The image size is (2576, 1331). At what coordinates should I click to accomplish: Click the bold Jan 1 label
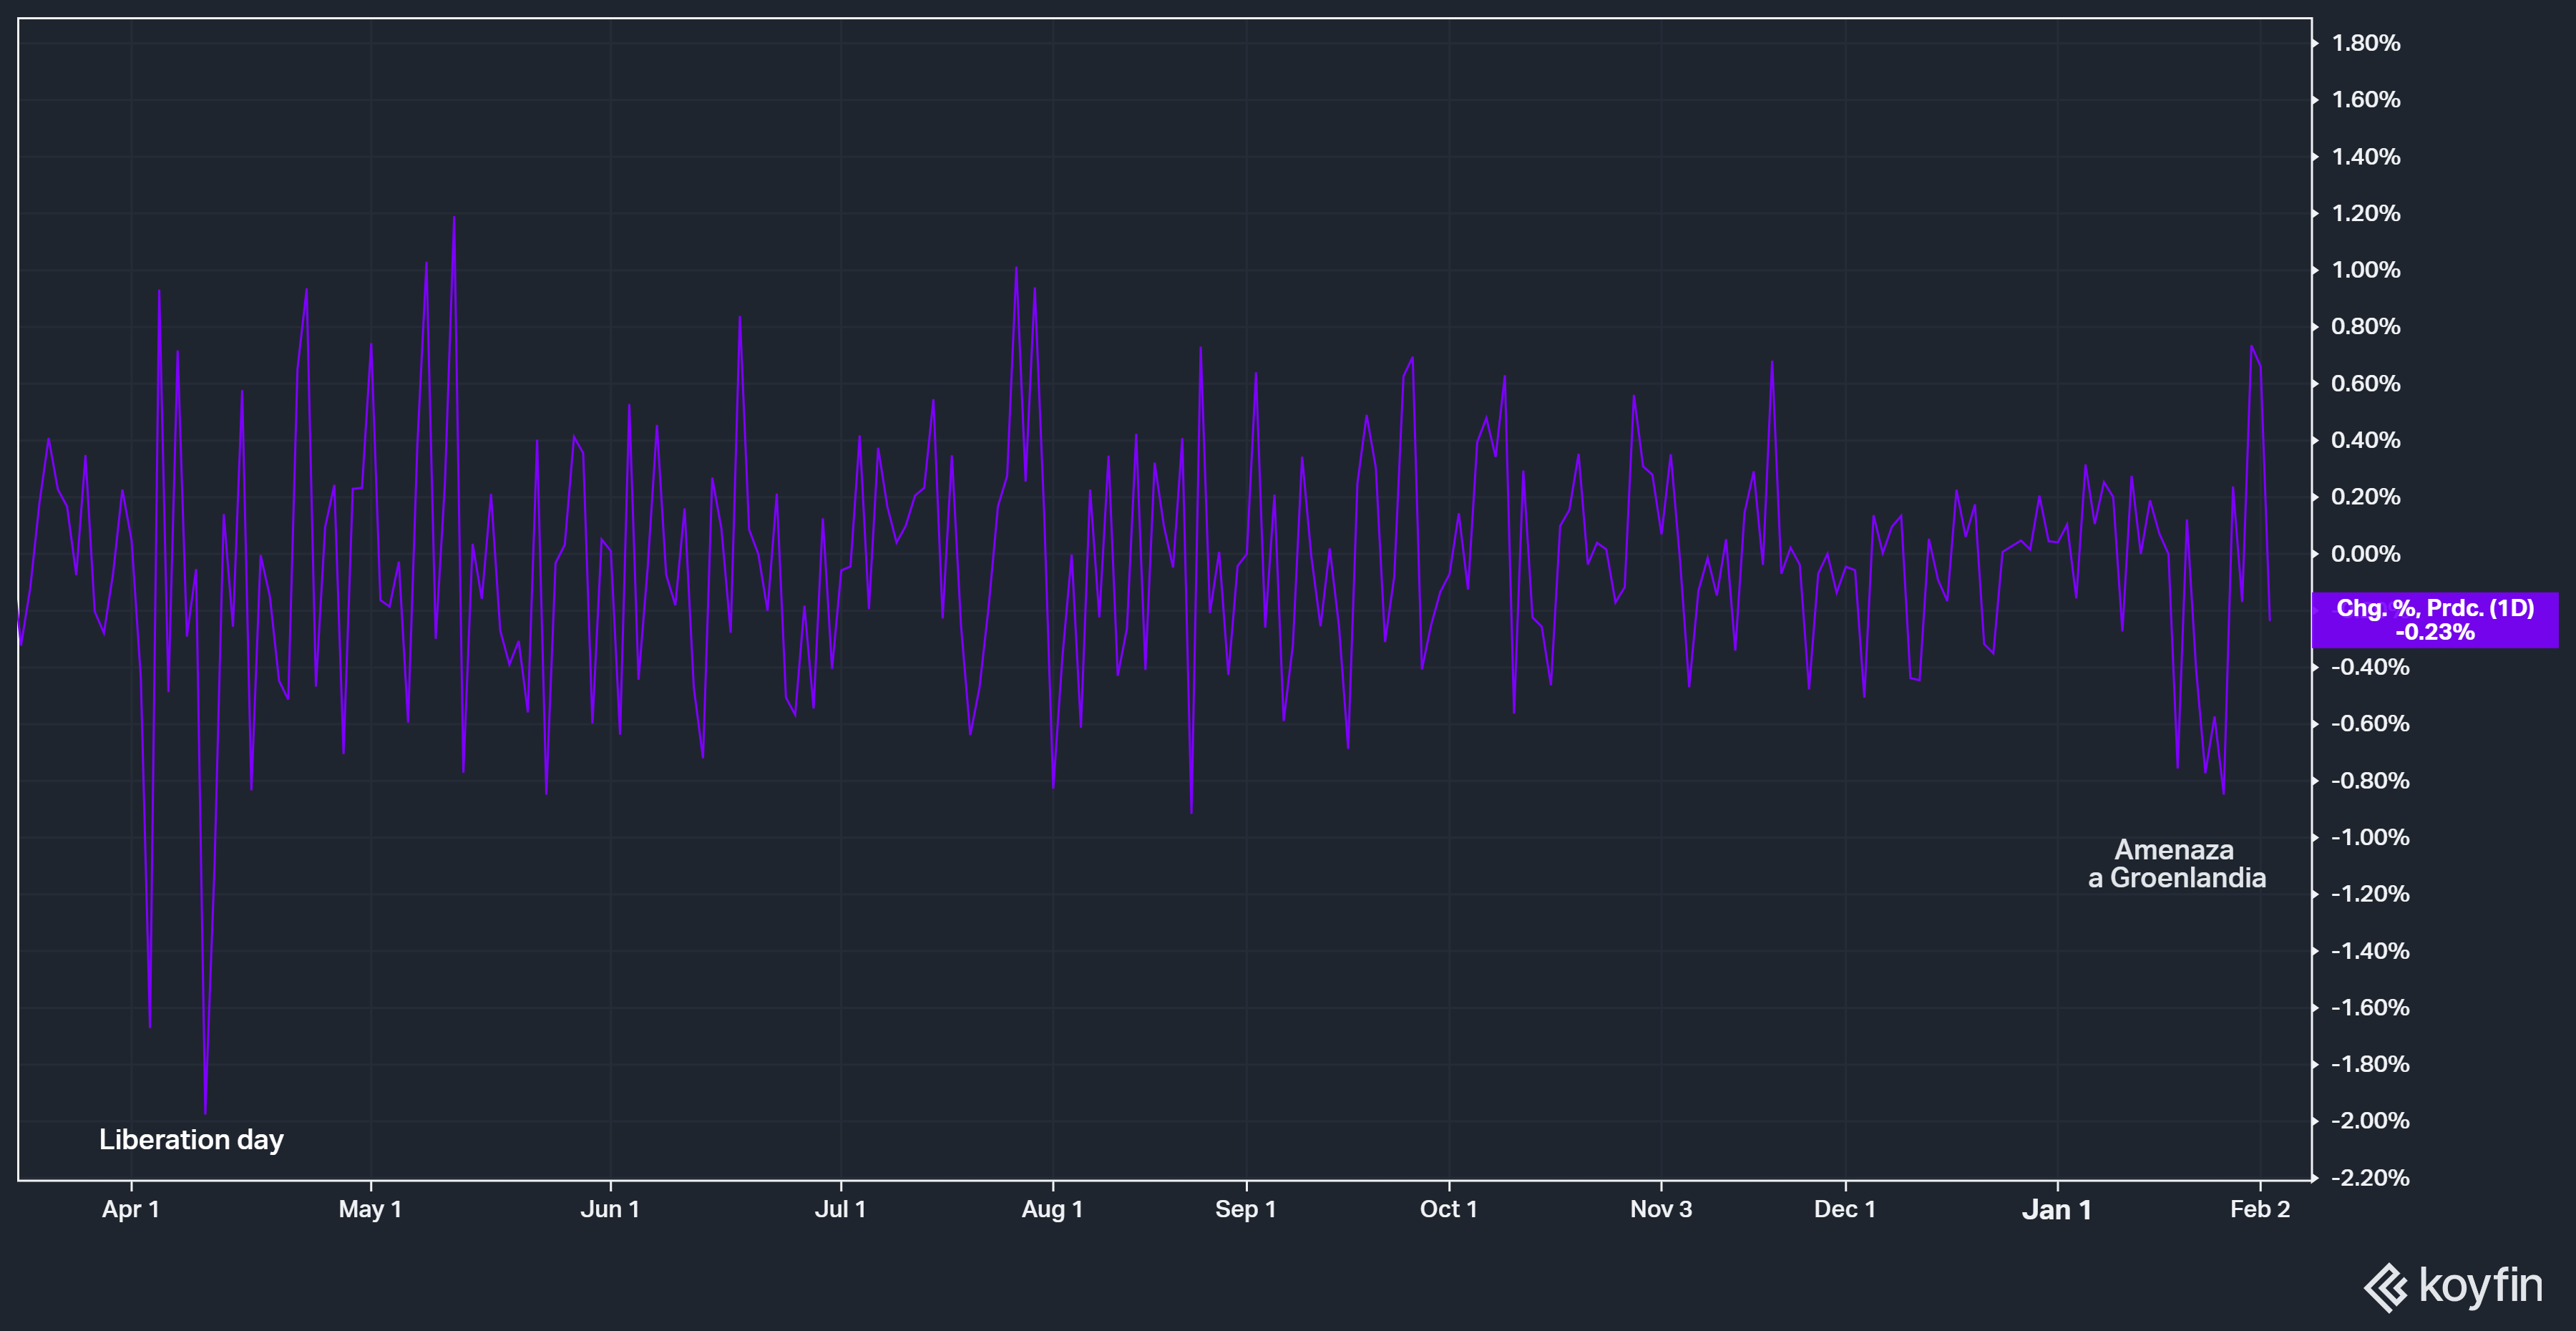click(x=2057, y=1210)
